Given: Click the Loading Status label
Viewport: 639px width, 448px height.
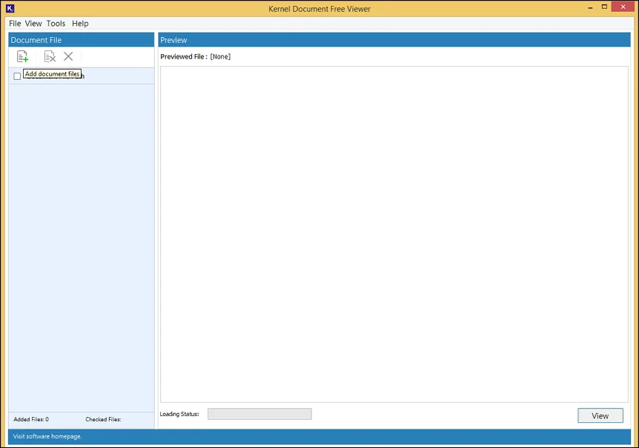Looking at the screenshot, I should click(x=179, y=414).
